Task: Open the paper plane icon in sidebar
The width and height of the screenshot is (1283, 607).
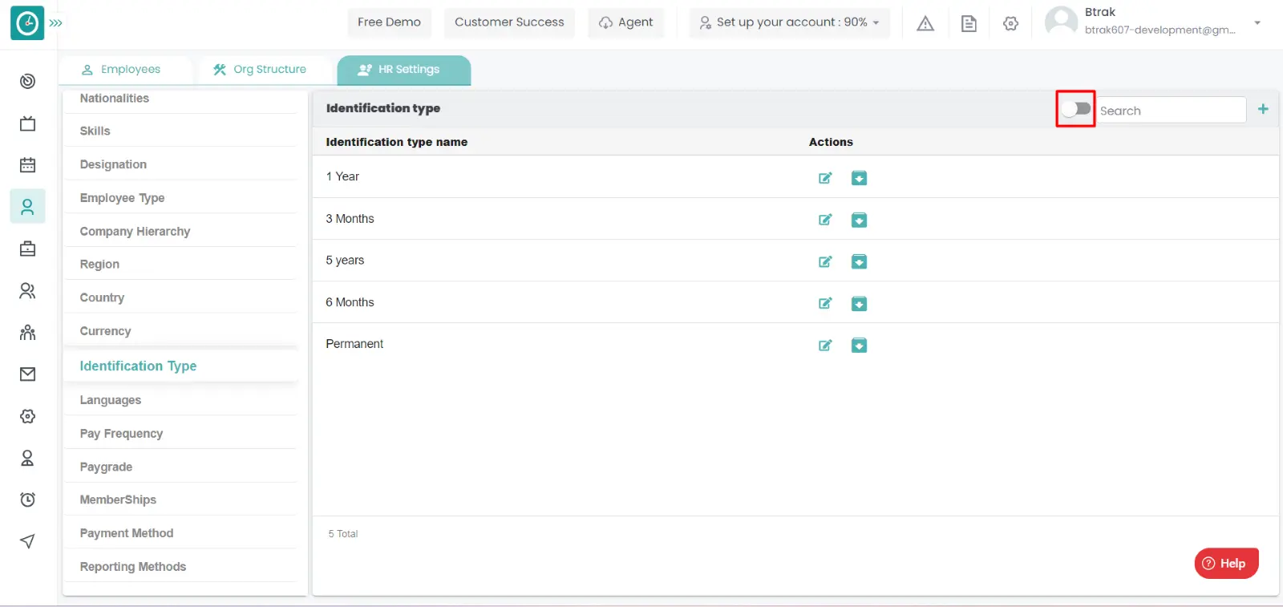Action: (x=27, y=541)
